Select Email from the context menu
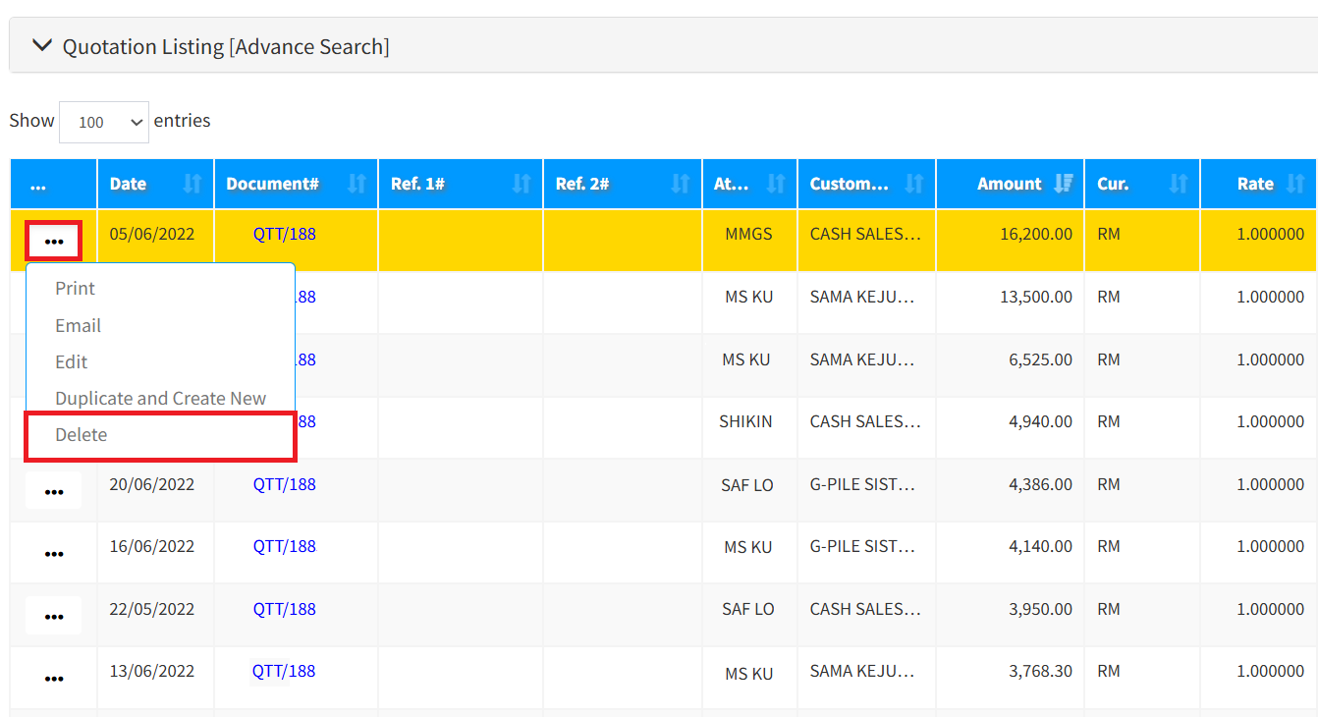 pos(79,326)
